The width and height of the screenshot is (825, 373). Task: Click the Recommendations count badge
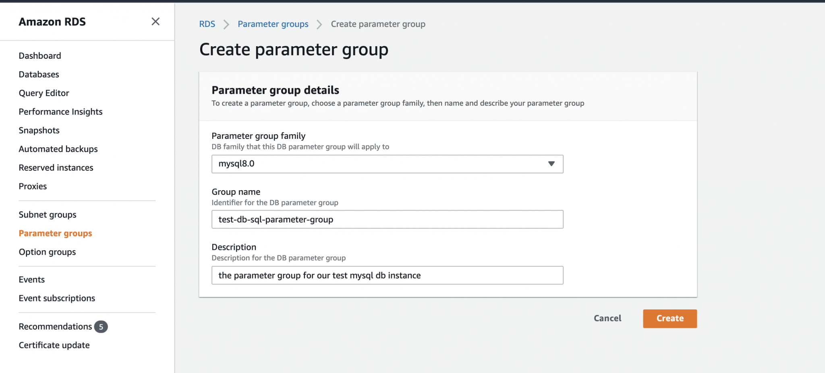[101, 327]
